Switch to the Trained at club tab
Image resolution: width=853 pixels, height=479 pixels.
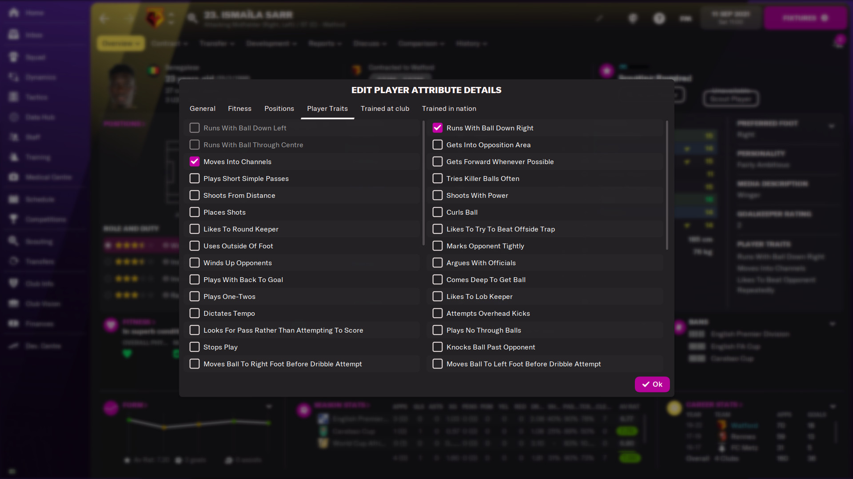385,108
